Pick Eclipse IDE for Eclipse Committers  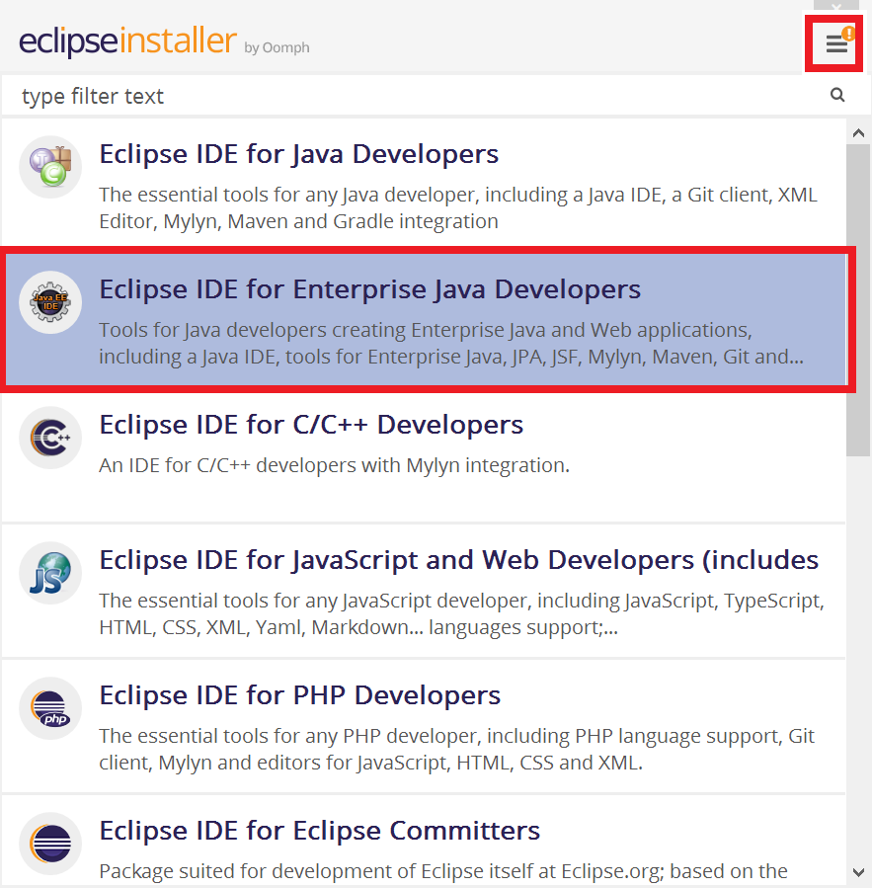point(424,841)
